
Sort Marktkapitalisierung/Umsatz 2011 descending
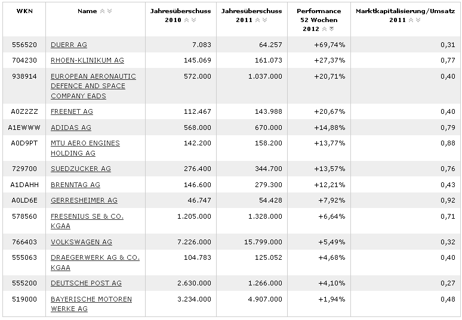[x=418, y=20]
